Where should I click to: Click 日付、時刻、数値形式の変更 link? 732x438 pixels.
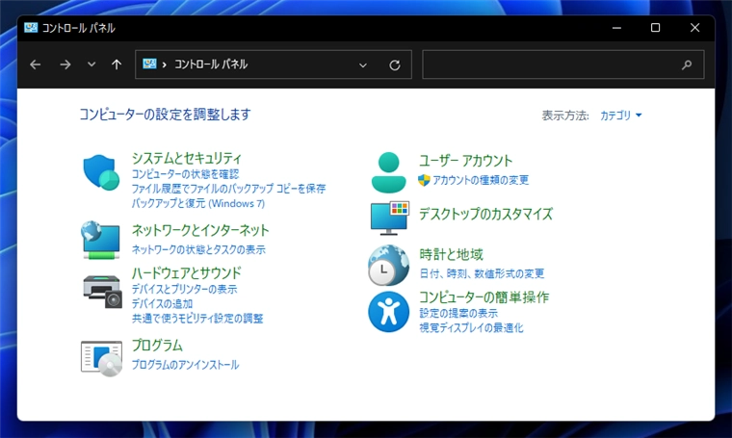pyautogui.click(x=482, y=273)
